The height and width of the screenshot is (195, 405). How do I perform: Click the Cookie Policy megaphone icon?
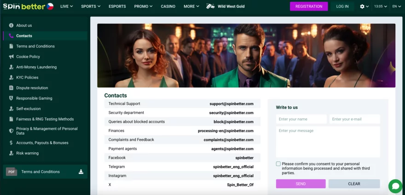pyautogui.click(x=11, y=57)
